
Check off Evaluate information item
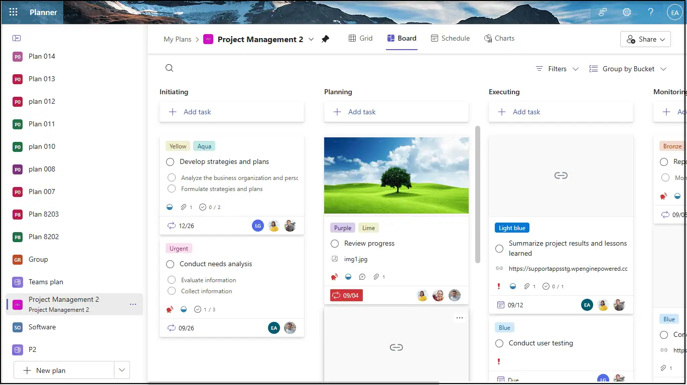click(172, 280)
